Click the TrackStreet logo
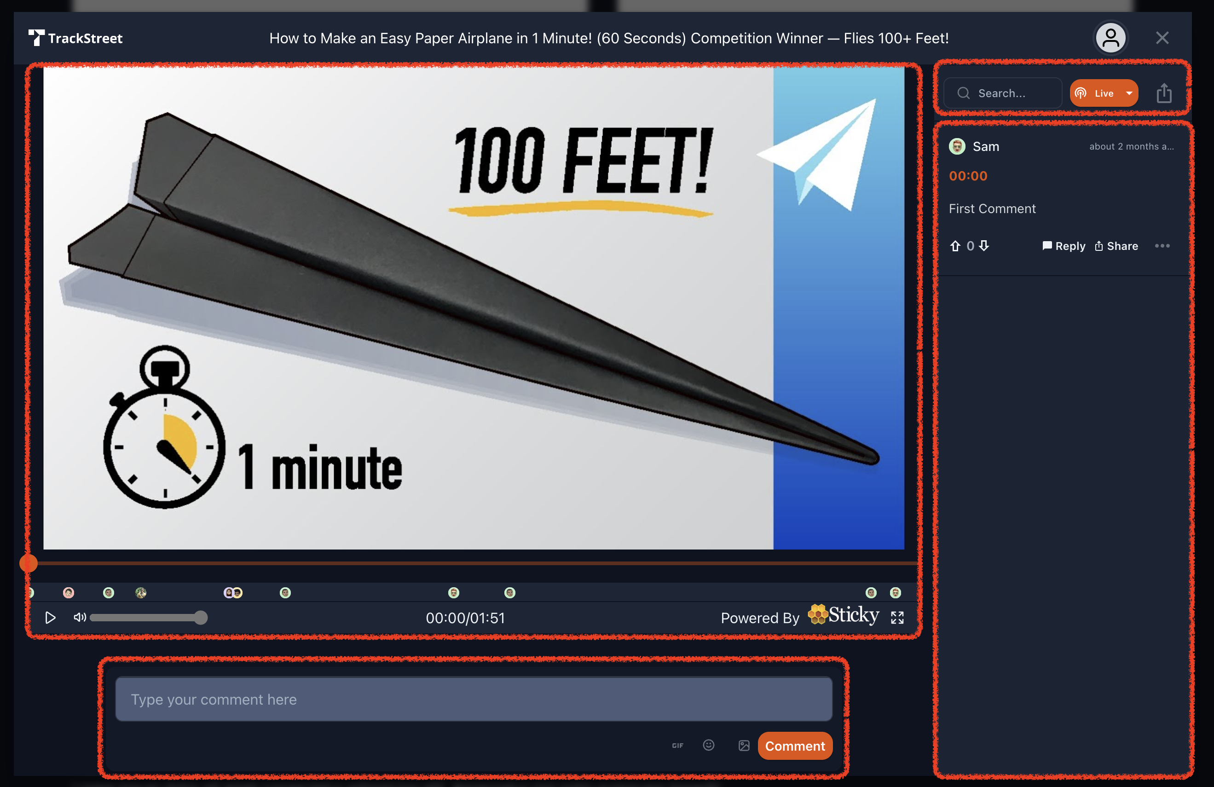 75,38
